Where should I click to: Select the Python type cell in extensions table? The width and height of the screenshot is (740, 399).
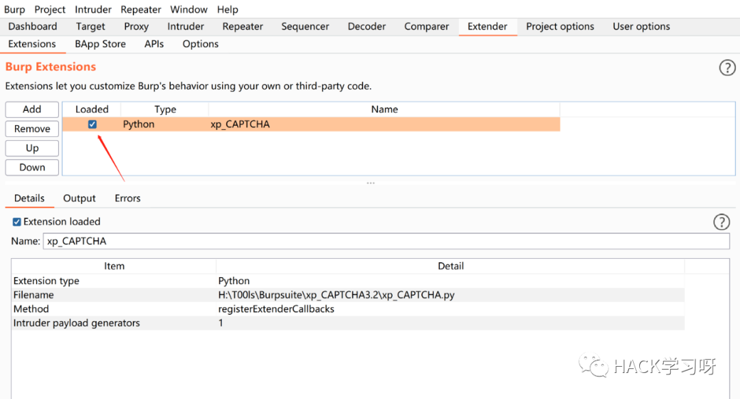164,124
